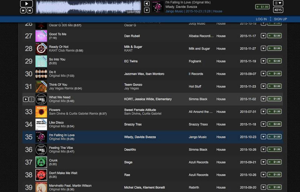
Task: Click SIGN UP in the header bar
Action: click(280, 19)
